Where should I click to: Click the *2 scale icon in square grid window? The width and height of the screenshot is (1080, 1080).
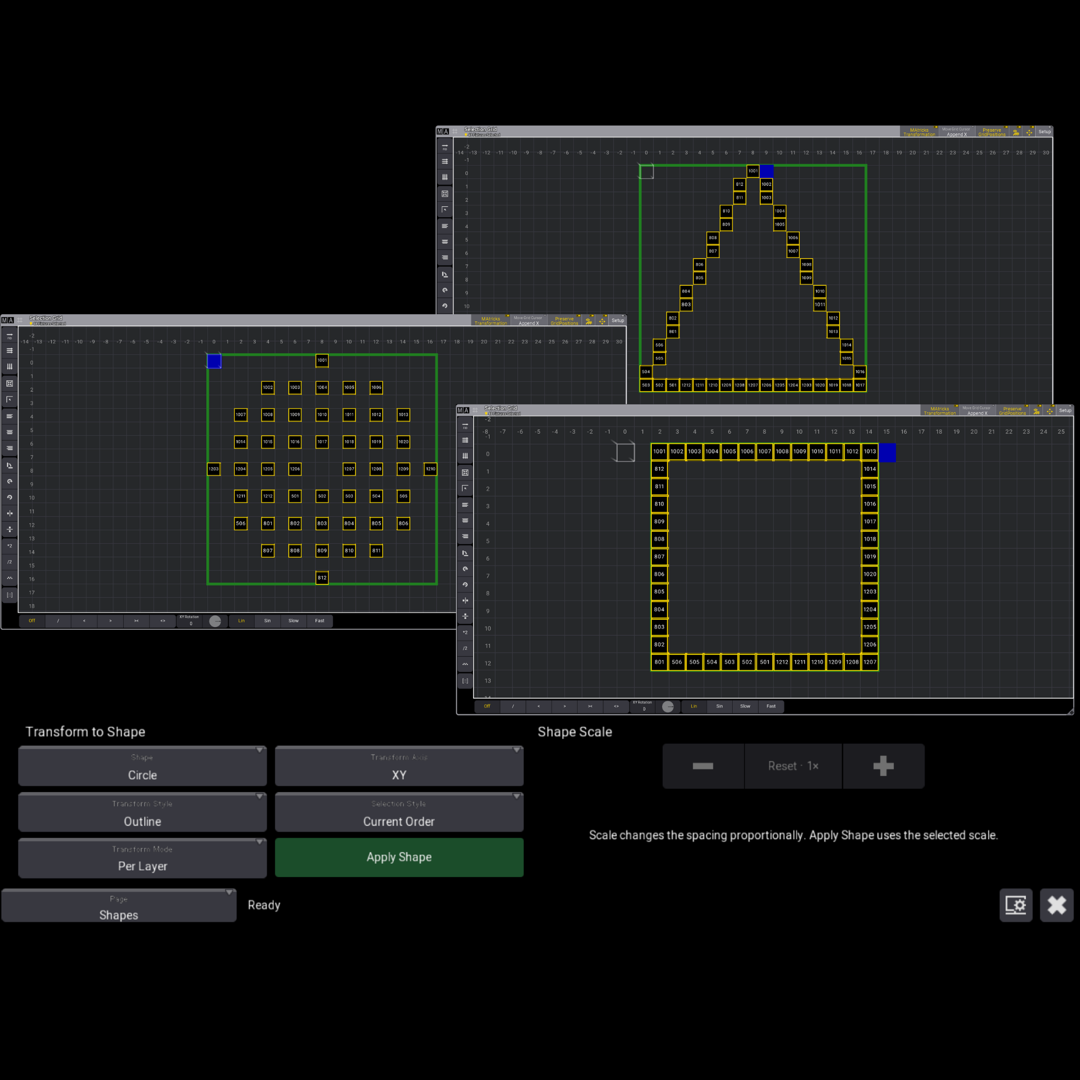click(x=465, y=632)
